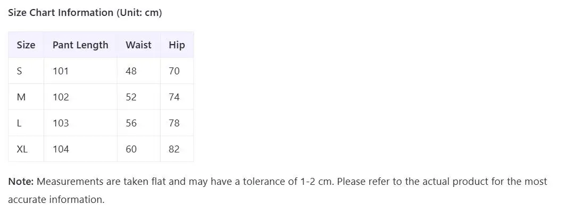Click waist value 60 cell
The image size is (565, 213).
tap(131, 149)
